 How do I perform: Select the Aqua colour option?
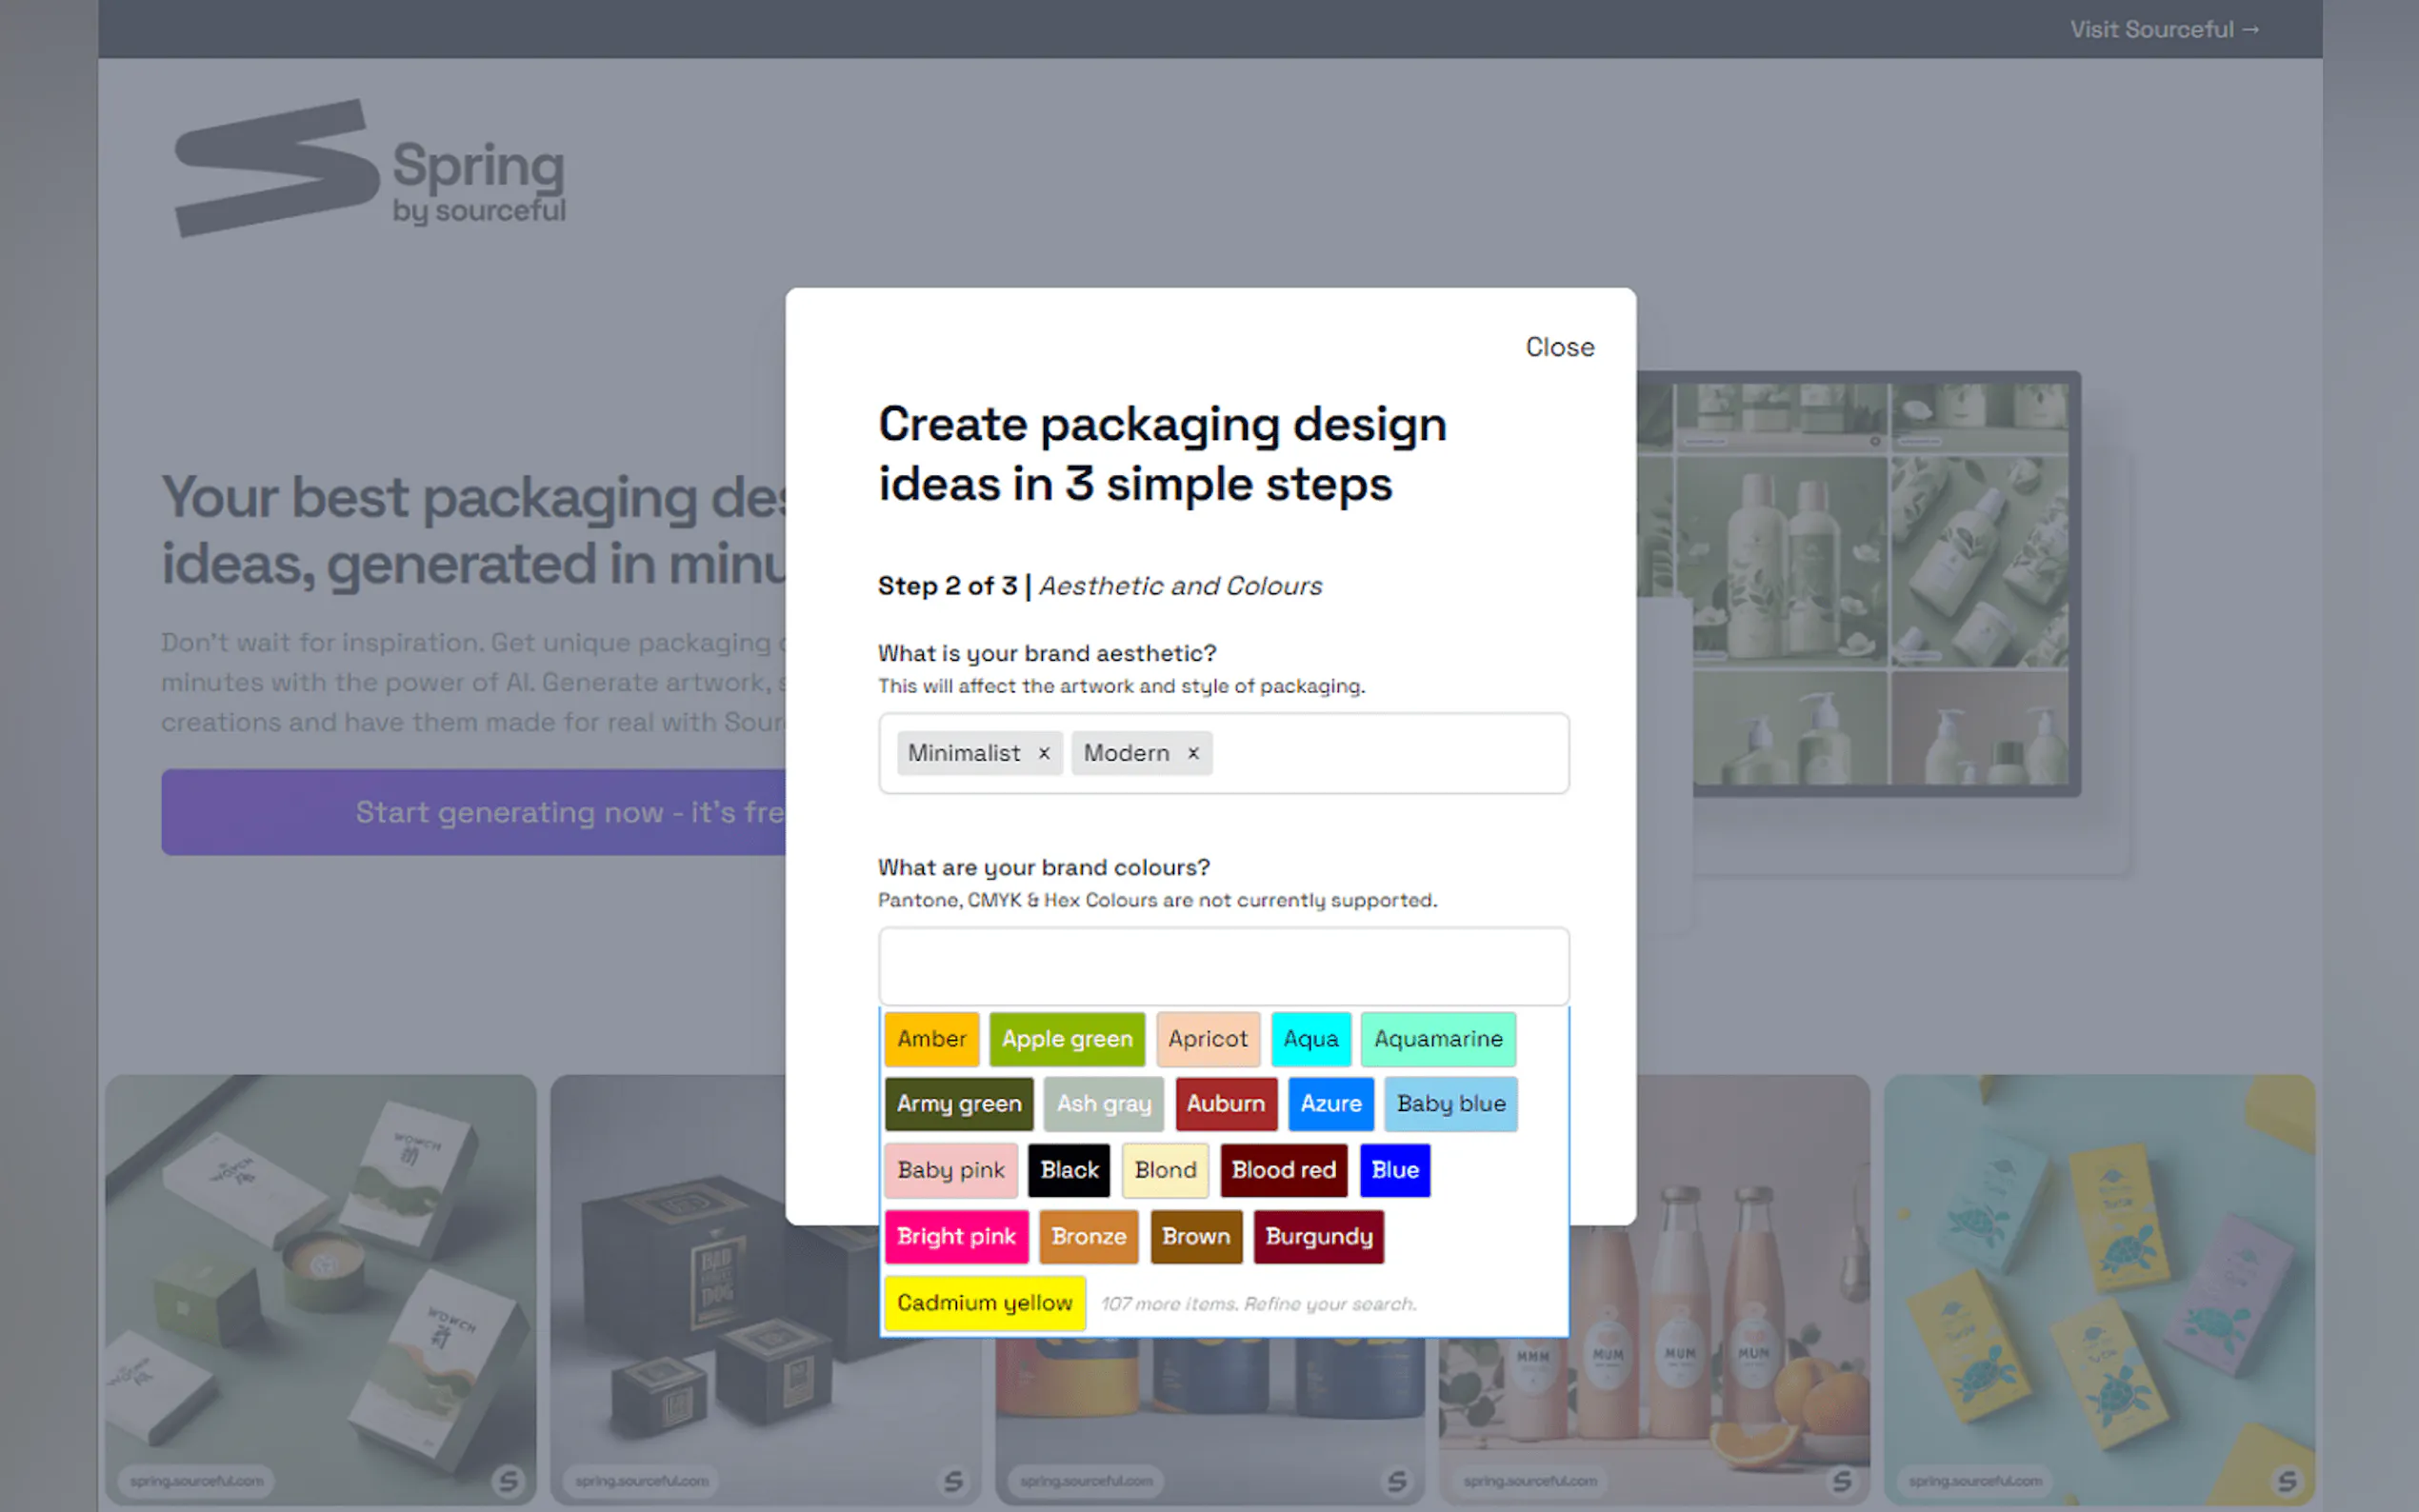point(1310,1039)
